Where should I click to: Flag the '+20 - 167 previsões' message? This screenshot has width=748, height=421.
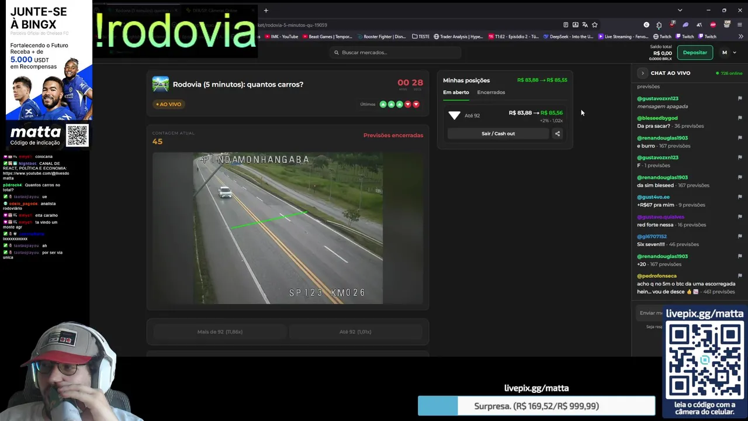coord(740,256)
